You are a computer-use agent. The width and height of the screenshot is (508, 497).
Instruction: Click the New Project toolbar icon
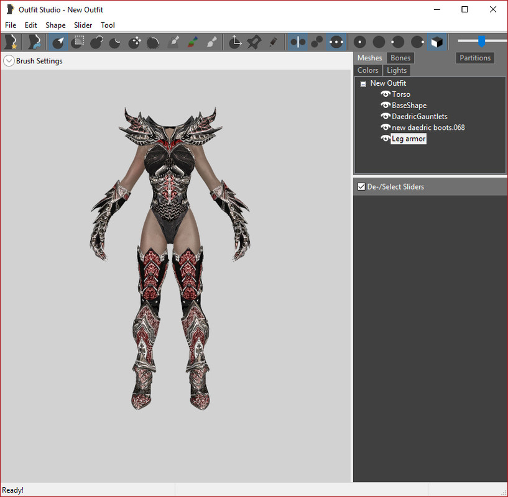[11, 42]
